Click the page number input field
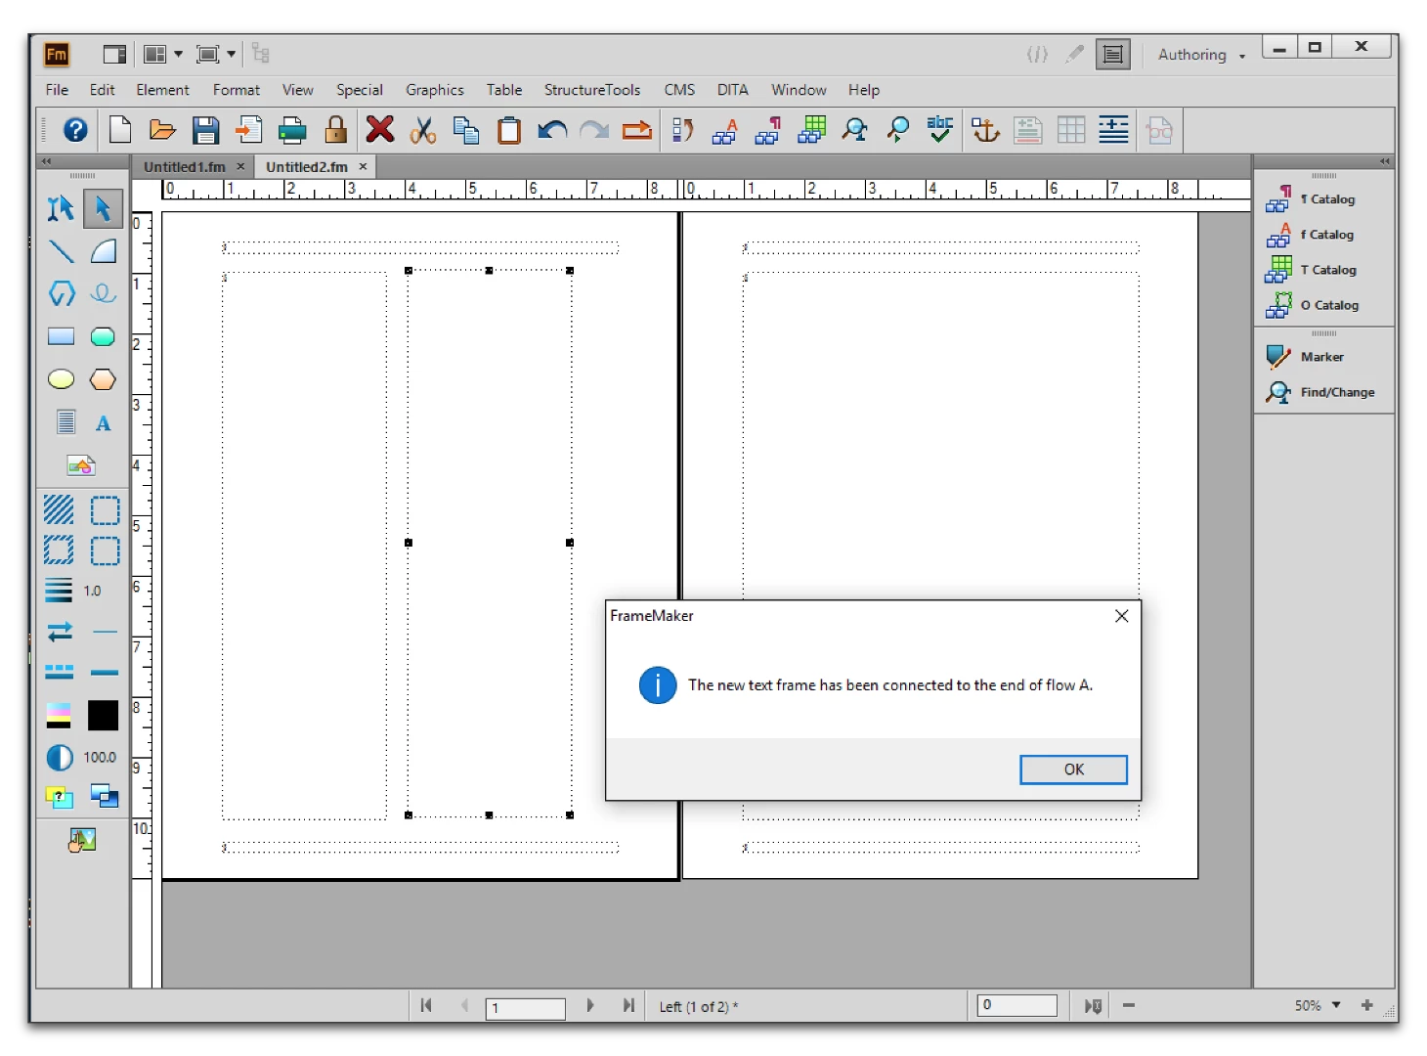This screenshot has width=1427, height=1056. click(526, 1008)
